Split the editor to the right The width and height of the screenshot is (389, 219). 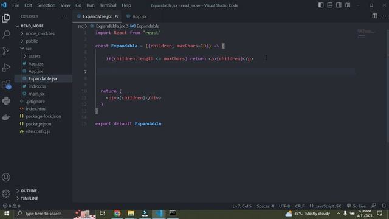(x=374, y=16)
